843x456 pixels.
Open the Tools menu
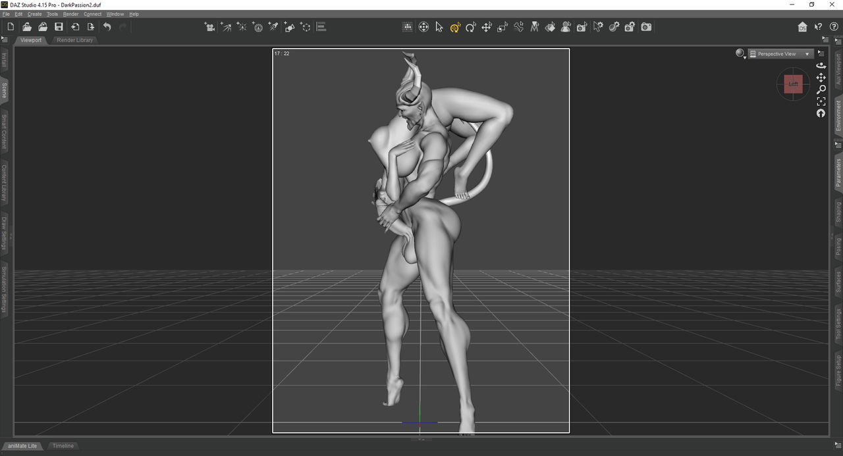tap(52, 14)
